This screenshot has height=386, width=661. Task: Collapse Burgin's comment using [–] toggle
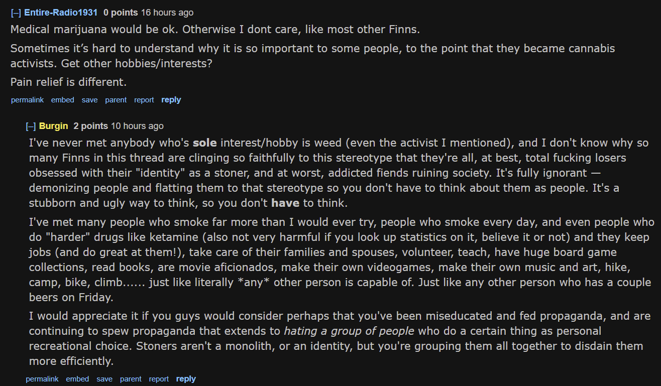click(31, 126)
